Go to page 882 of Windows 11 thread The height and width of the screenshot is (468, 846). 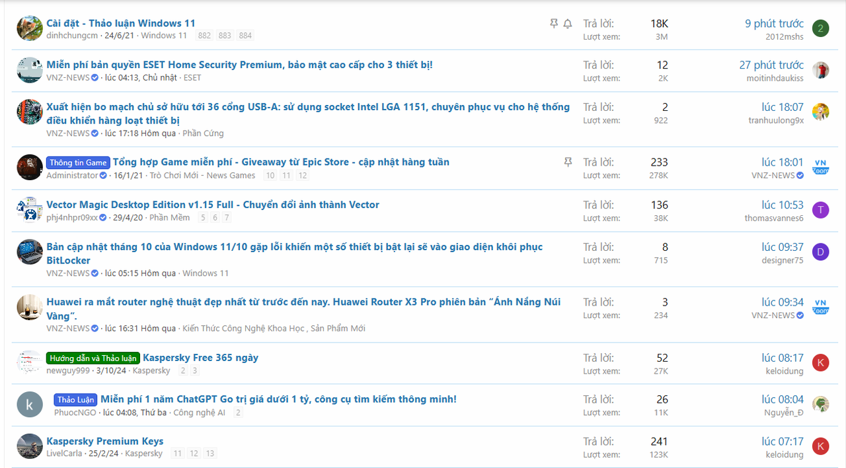205,36
